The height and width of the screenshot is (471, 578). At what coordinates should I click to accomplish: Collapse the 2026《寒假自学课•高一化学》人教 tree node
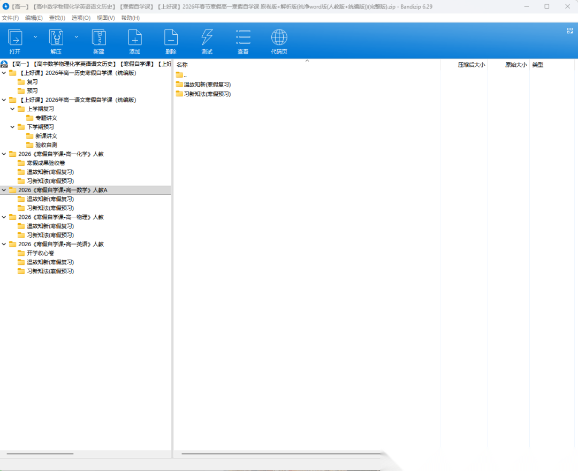tap(4, 154)
